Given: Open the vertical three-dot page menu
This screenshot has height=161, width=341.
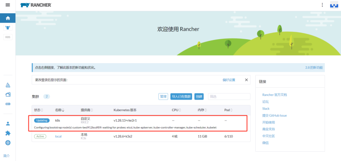Looking at the screenshot, I should [322, 5].
